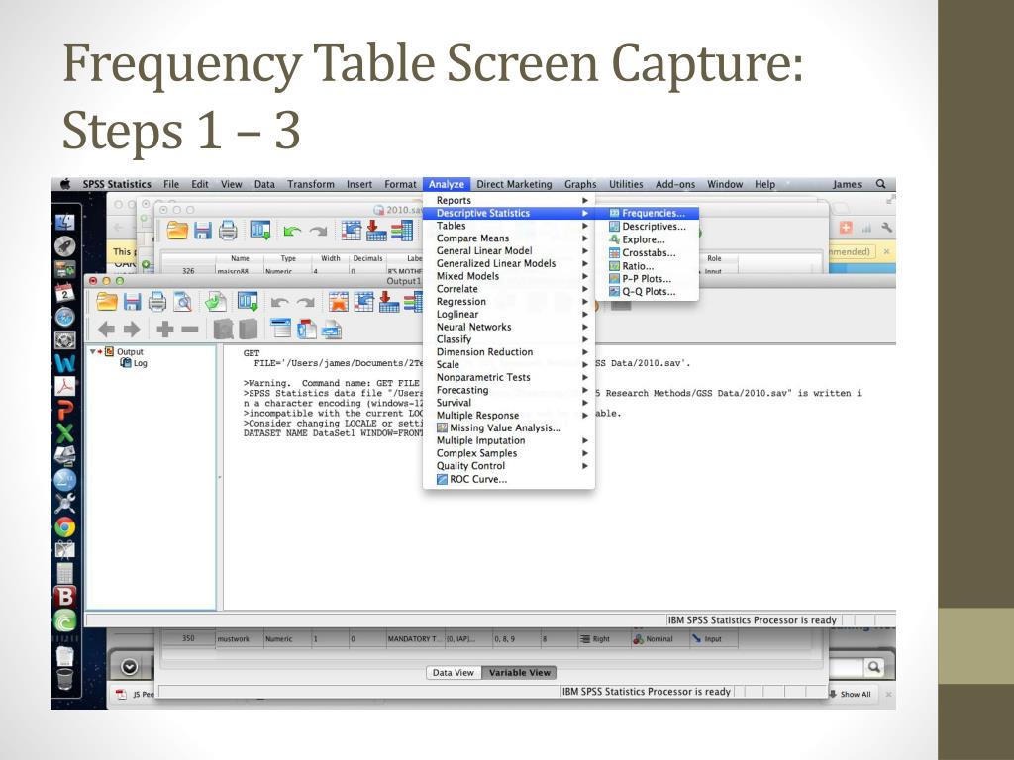Go to case icon in 2010.sav toolbar
Image resolution: width=1014 pixels, height=760 pixels.
352,230
